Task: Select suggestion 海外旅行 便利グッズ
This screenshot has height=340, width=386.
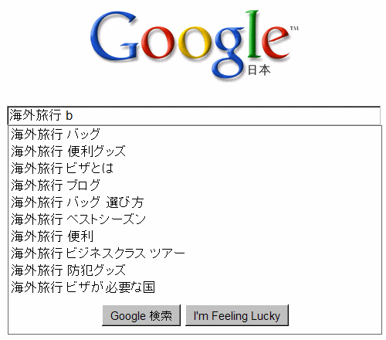Action: coord(195,151)
